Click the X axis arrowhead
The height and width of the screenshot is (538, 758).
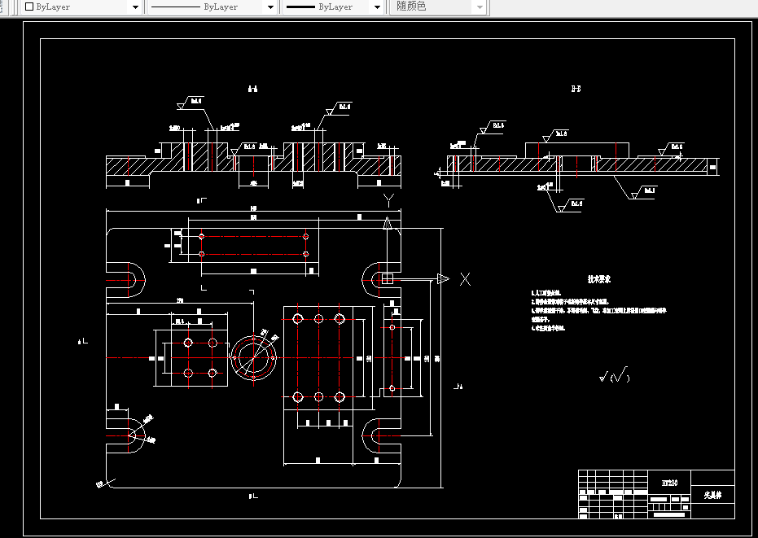tap(443, 279)
